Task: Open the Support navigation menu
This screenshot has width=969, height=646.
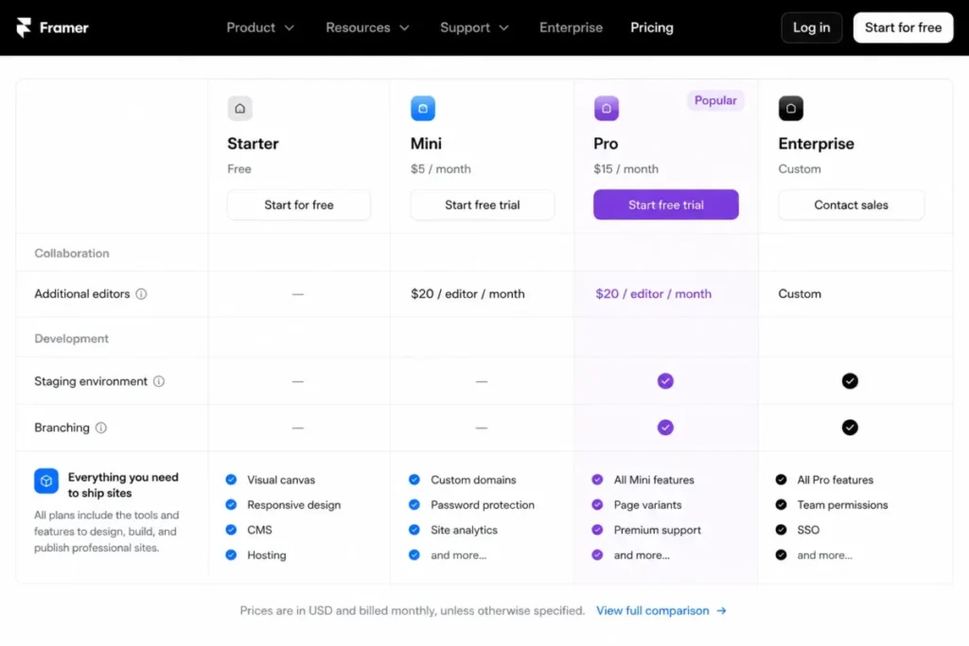Action: (x=475, y=27)
